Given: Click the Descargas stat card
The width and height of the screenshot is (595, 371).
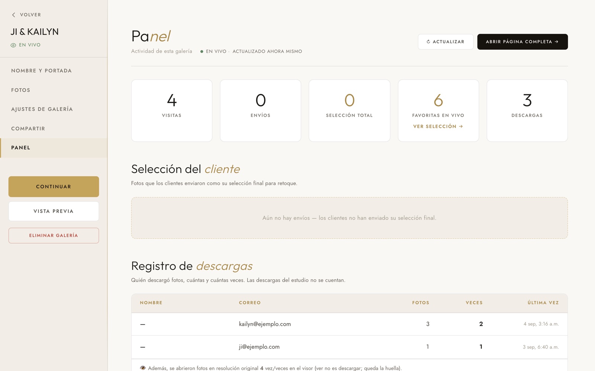Looking at the screenshot, I should coord(527,111).
